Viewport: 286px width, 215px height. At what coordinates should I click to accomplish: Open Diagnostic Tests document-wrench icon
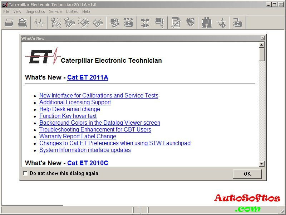176,23
